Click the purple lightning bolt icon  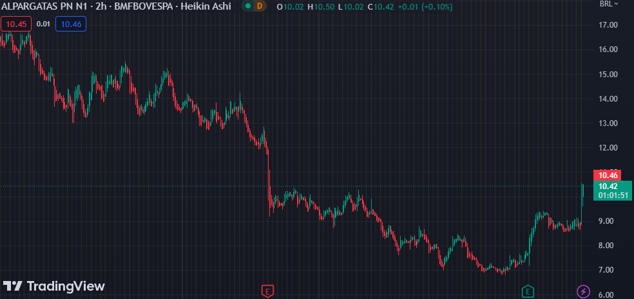coord(583,291)
